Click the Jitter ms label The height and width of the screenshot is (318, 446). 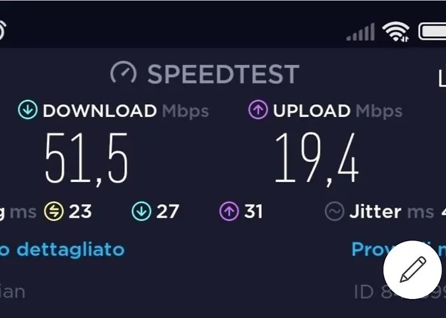[392, 212]
